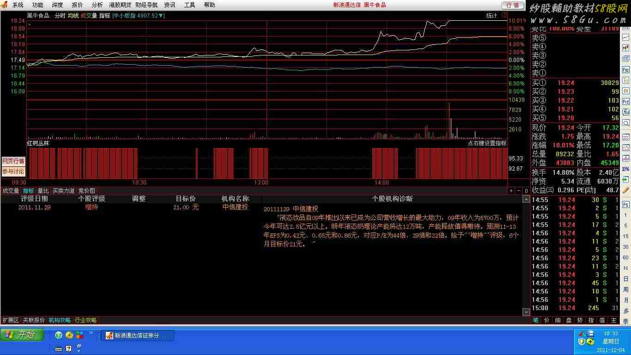The width and height of the screenshot is (631, 355).
Task: Switch to the 买卖力道 tab
Action: 63,191
